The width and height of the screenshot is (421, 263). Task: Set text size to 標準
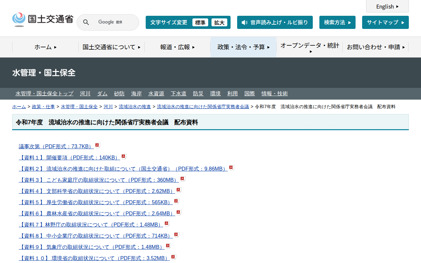[x=200, y=22]
